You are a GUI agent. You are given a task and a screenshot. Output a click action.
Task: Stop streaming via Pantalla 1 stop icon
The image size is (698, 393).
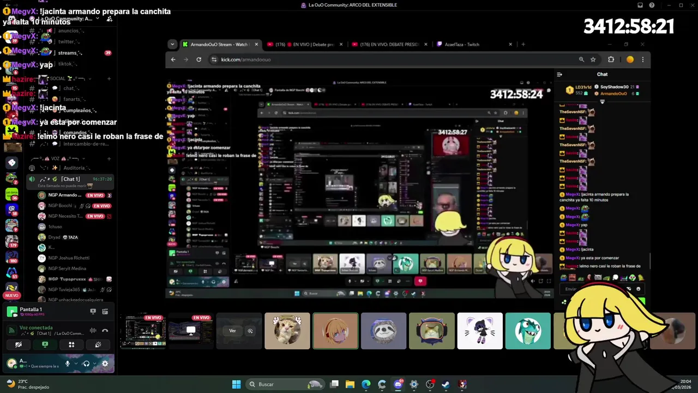[x=93, y=312]
